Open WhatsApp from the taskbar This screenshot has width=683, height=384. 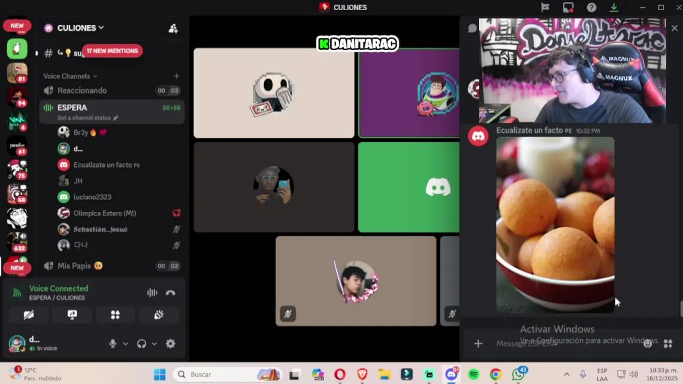(518, 374)
